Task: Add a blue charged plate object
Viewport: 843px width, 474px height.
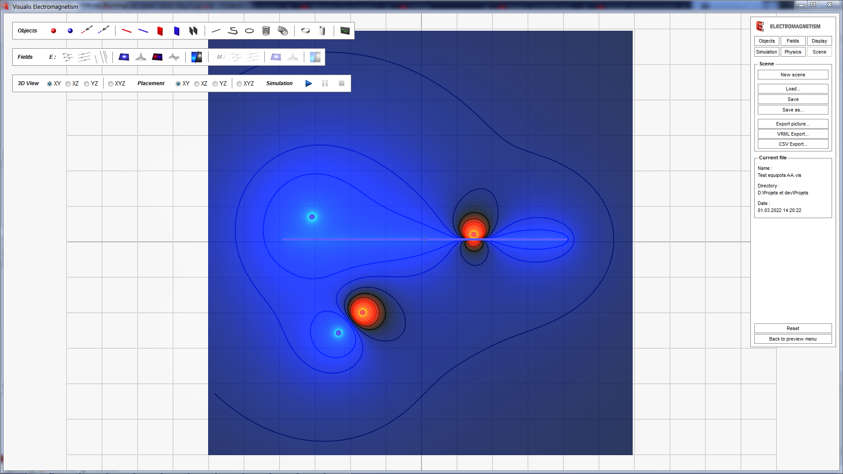Action: pos(177,31)
